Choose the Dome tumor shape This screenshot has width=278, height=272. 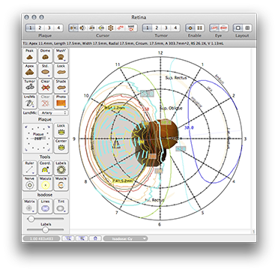pyautogui.click(x=46, y=55)
